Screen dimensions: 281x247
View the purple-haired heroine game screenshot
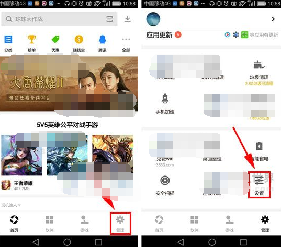click(x=21, y=155)
